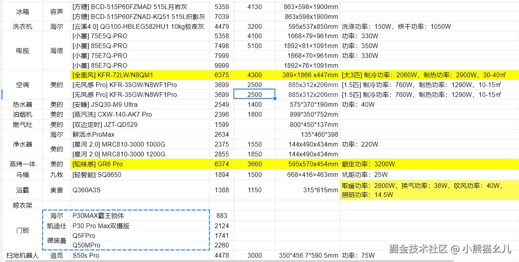Select the price cell showing 9999
Screen dimensions: 519x262
pyautogui.click(x=222, y=65)
